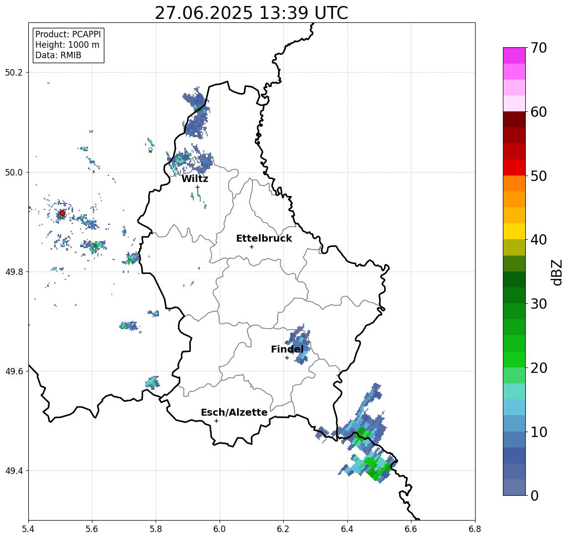Click the 'Product: PCAPPI' info line
The height and width of the screenshot is (539, 569).
(68, 34)
